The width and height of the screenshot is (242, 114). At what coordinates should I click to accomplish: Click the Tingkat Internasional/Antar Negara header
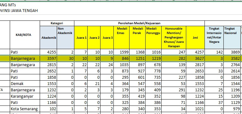[x=214, y=37]
